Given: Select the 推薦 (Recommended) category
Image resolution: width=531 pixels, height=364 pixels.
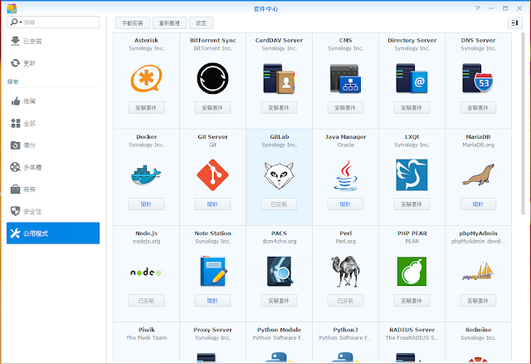Looking at the screenshot, I should pyautogui.click(x=53, y=101).
